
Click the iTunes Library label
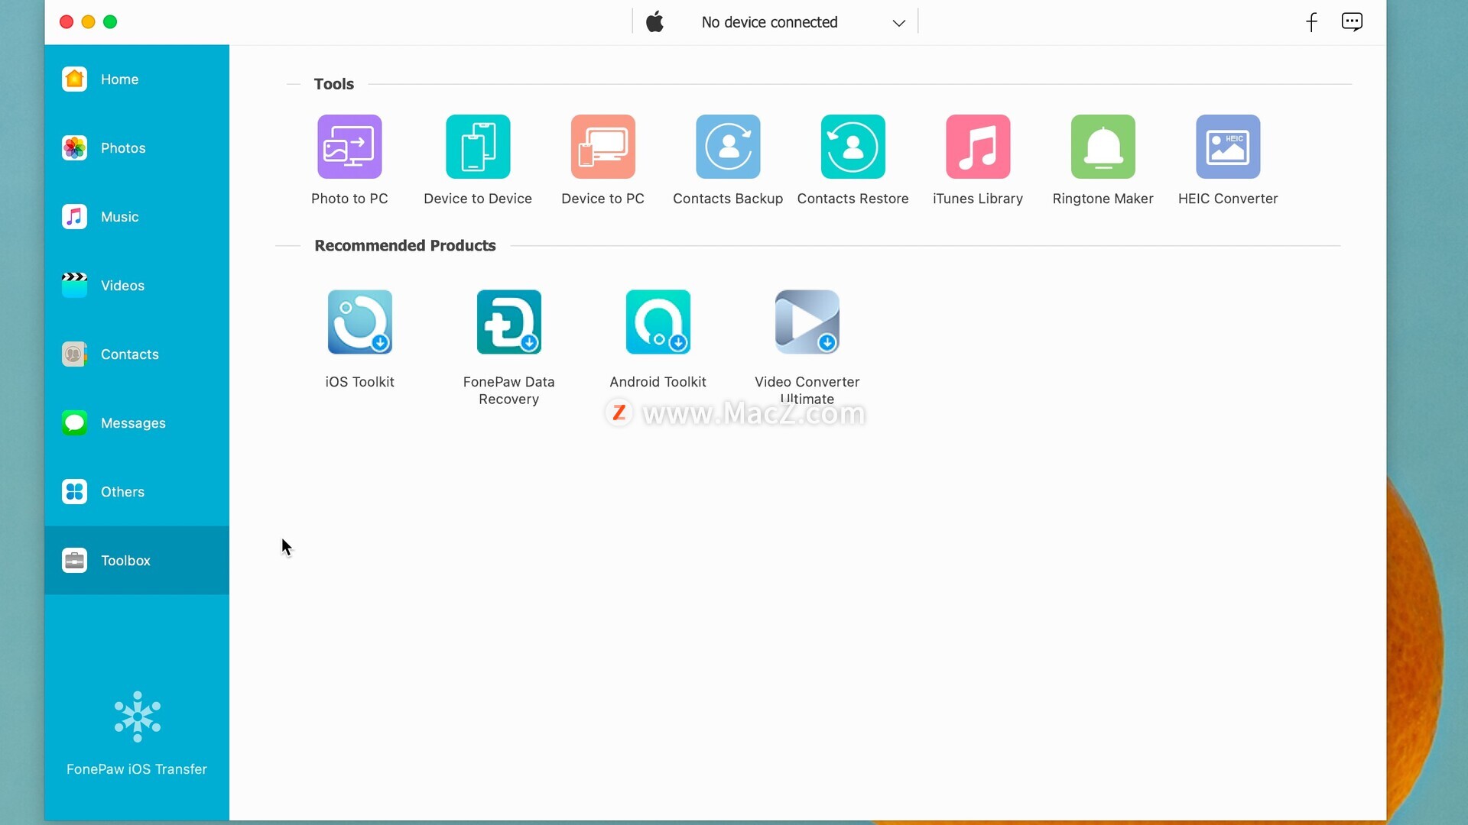pos(978,199)
